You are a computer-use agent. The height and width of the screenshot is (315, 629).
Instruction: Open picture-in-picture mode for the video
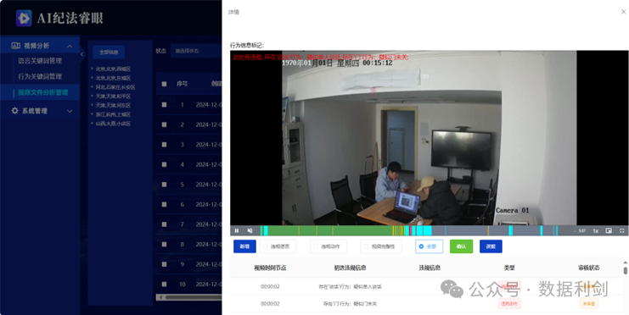609,230
